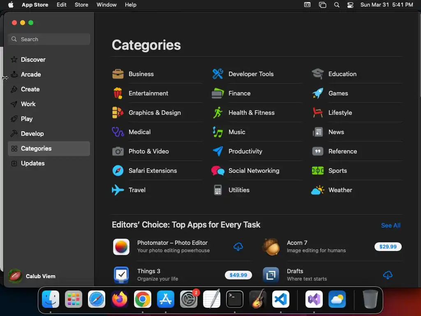This screenshot has width=421, height=316.
Task: Open Control Center in the menu bar
Action: point(350,5)
